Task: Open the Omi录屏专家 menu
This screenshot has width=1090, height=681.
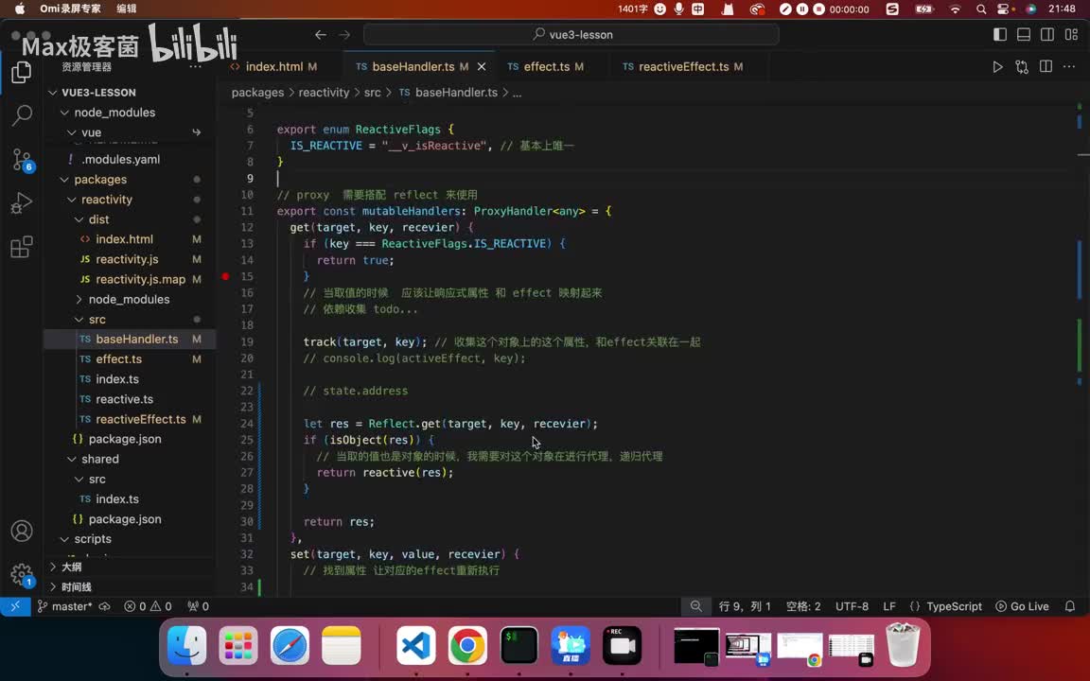Action: coord(70,9)
